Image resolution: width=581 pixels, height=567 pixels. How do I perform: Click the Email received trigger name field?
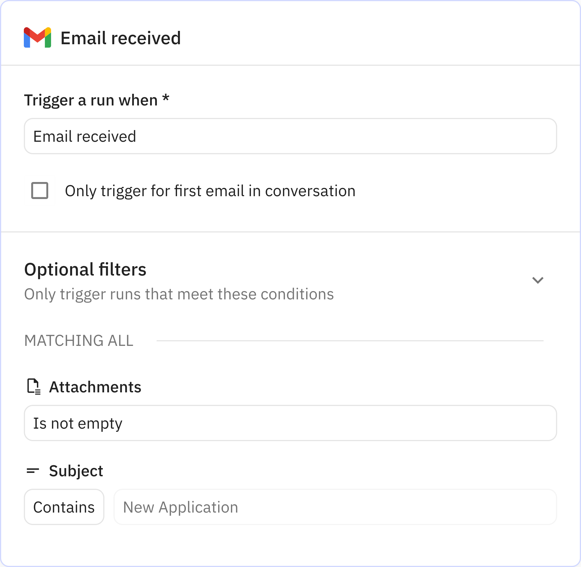click(x=290, y=136)
